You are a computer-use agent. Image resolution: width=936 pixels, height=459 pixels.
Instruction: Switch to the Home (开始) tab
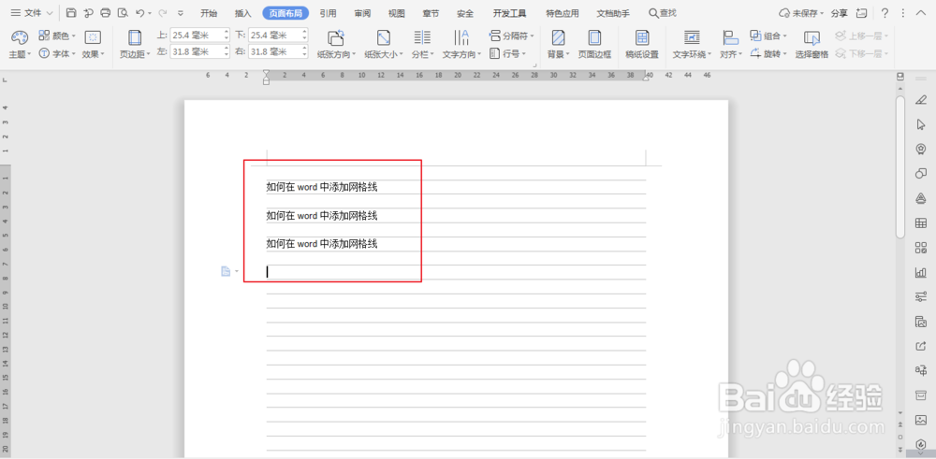coord(209,13)
